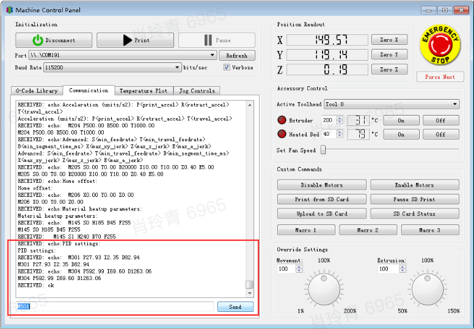Click the Send command button
The height and width of the screenshot is (329, 474).
[x=235, y=307]
